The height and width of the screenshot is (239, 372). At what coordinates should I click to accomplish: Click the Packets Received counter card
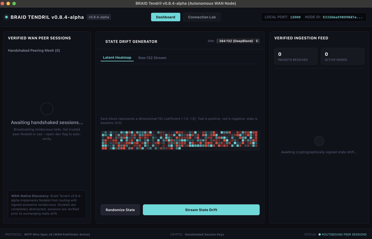pyautogui.click(x=296, y=56)
